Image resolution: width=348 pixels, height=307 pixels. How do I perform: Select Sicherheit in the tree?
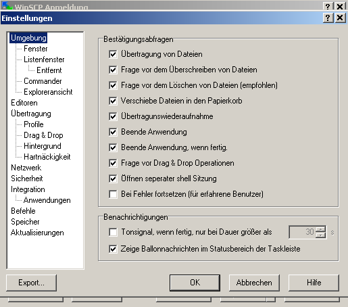pyautogui.click(x=27, y=179)
